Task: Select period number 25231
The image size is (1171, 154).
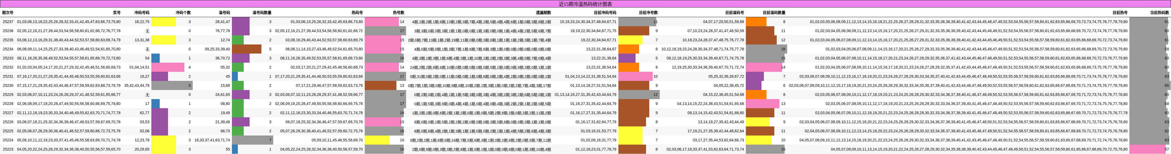Action: pos(8,76)
